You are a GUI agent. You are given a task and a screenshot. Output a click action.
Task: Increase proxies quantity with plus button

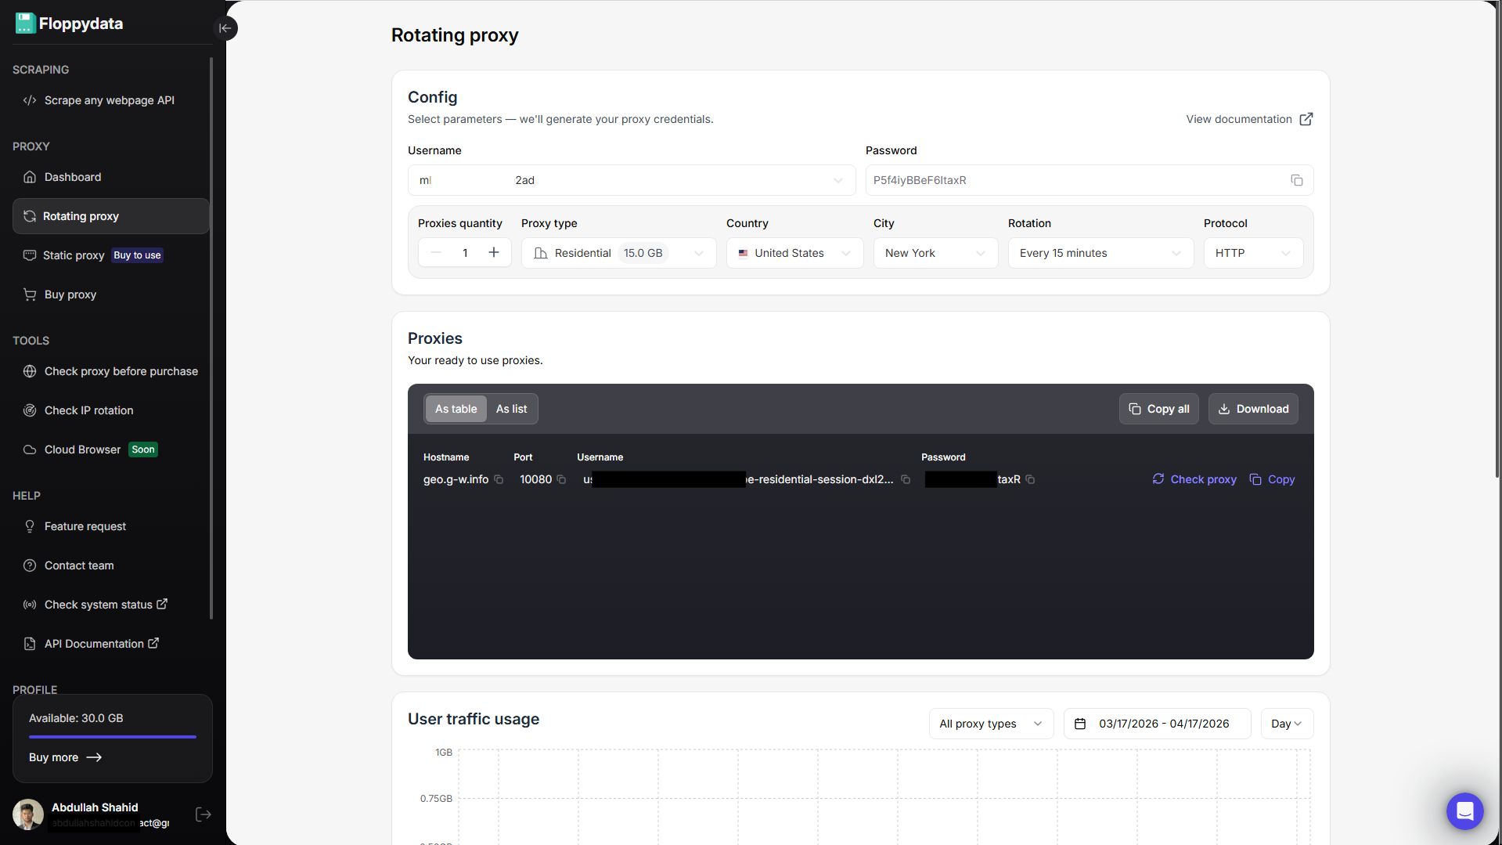click(x=494, y=252)
